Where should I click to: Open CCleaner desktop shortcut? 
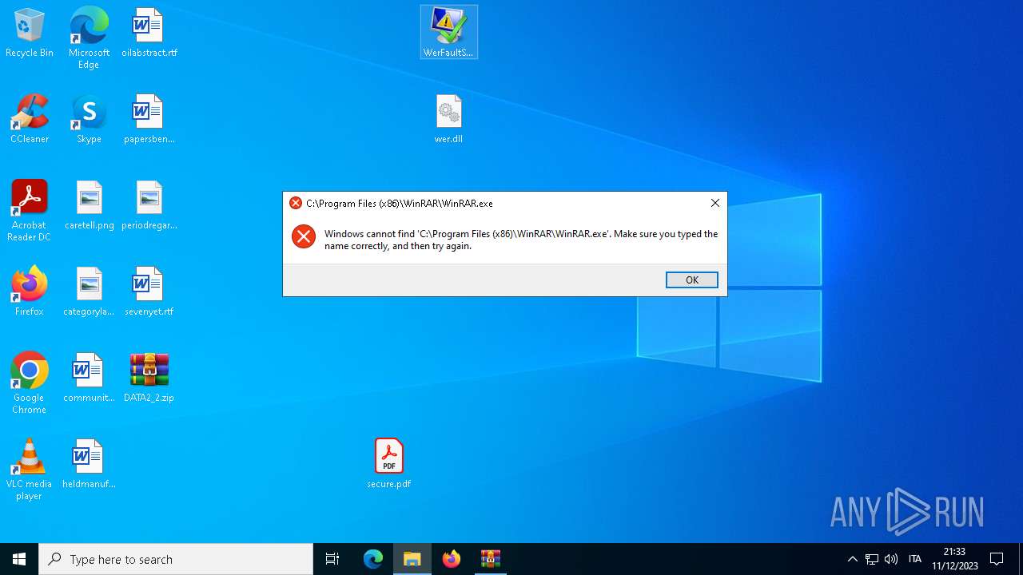point(30,119)
